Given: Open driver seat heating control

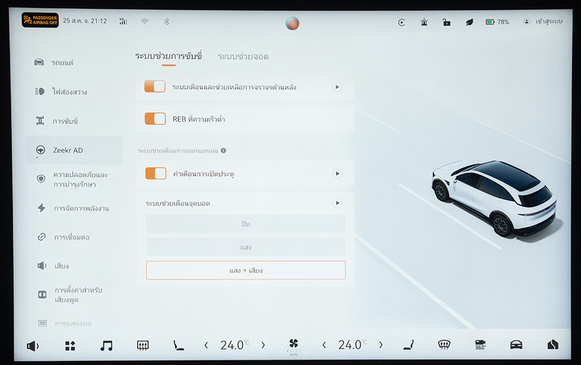Looking at the screenshot, I should click(178, 345).
